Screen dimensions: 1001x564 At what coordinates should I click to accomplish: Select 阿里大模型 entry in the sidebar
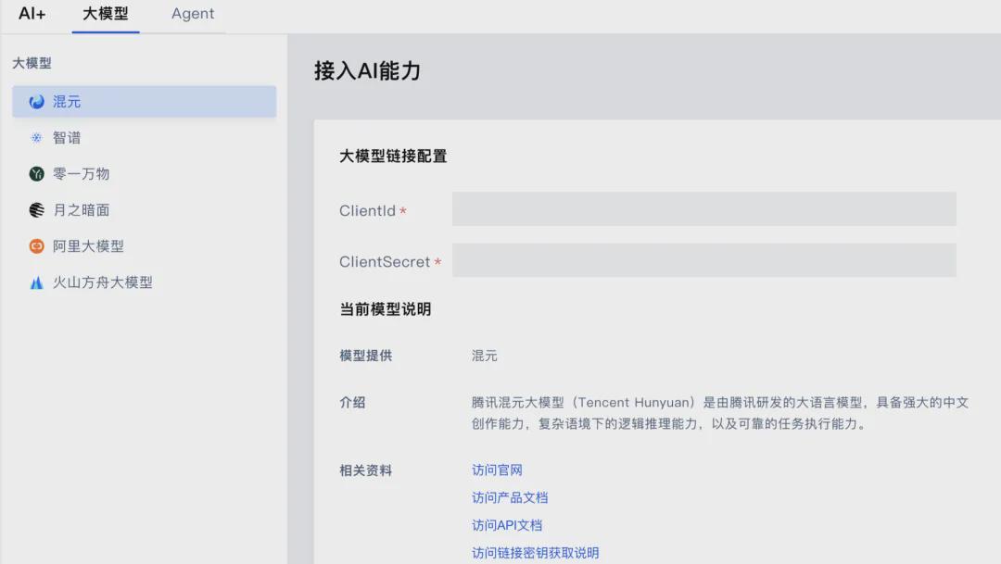click(x=89, y=245)
